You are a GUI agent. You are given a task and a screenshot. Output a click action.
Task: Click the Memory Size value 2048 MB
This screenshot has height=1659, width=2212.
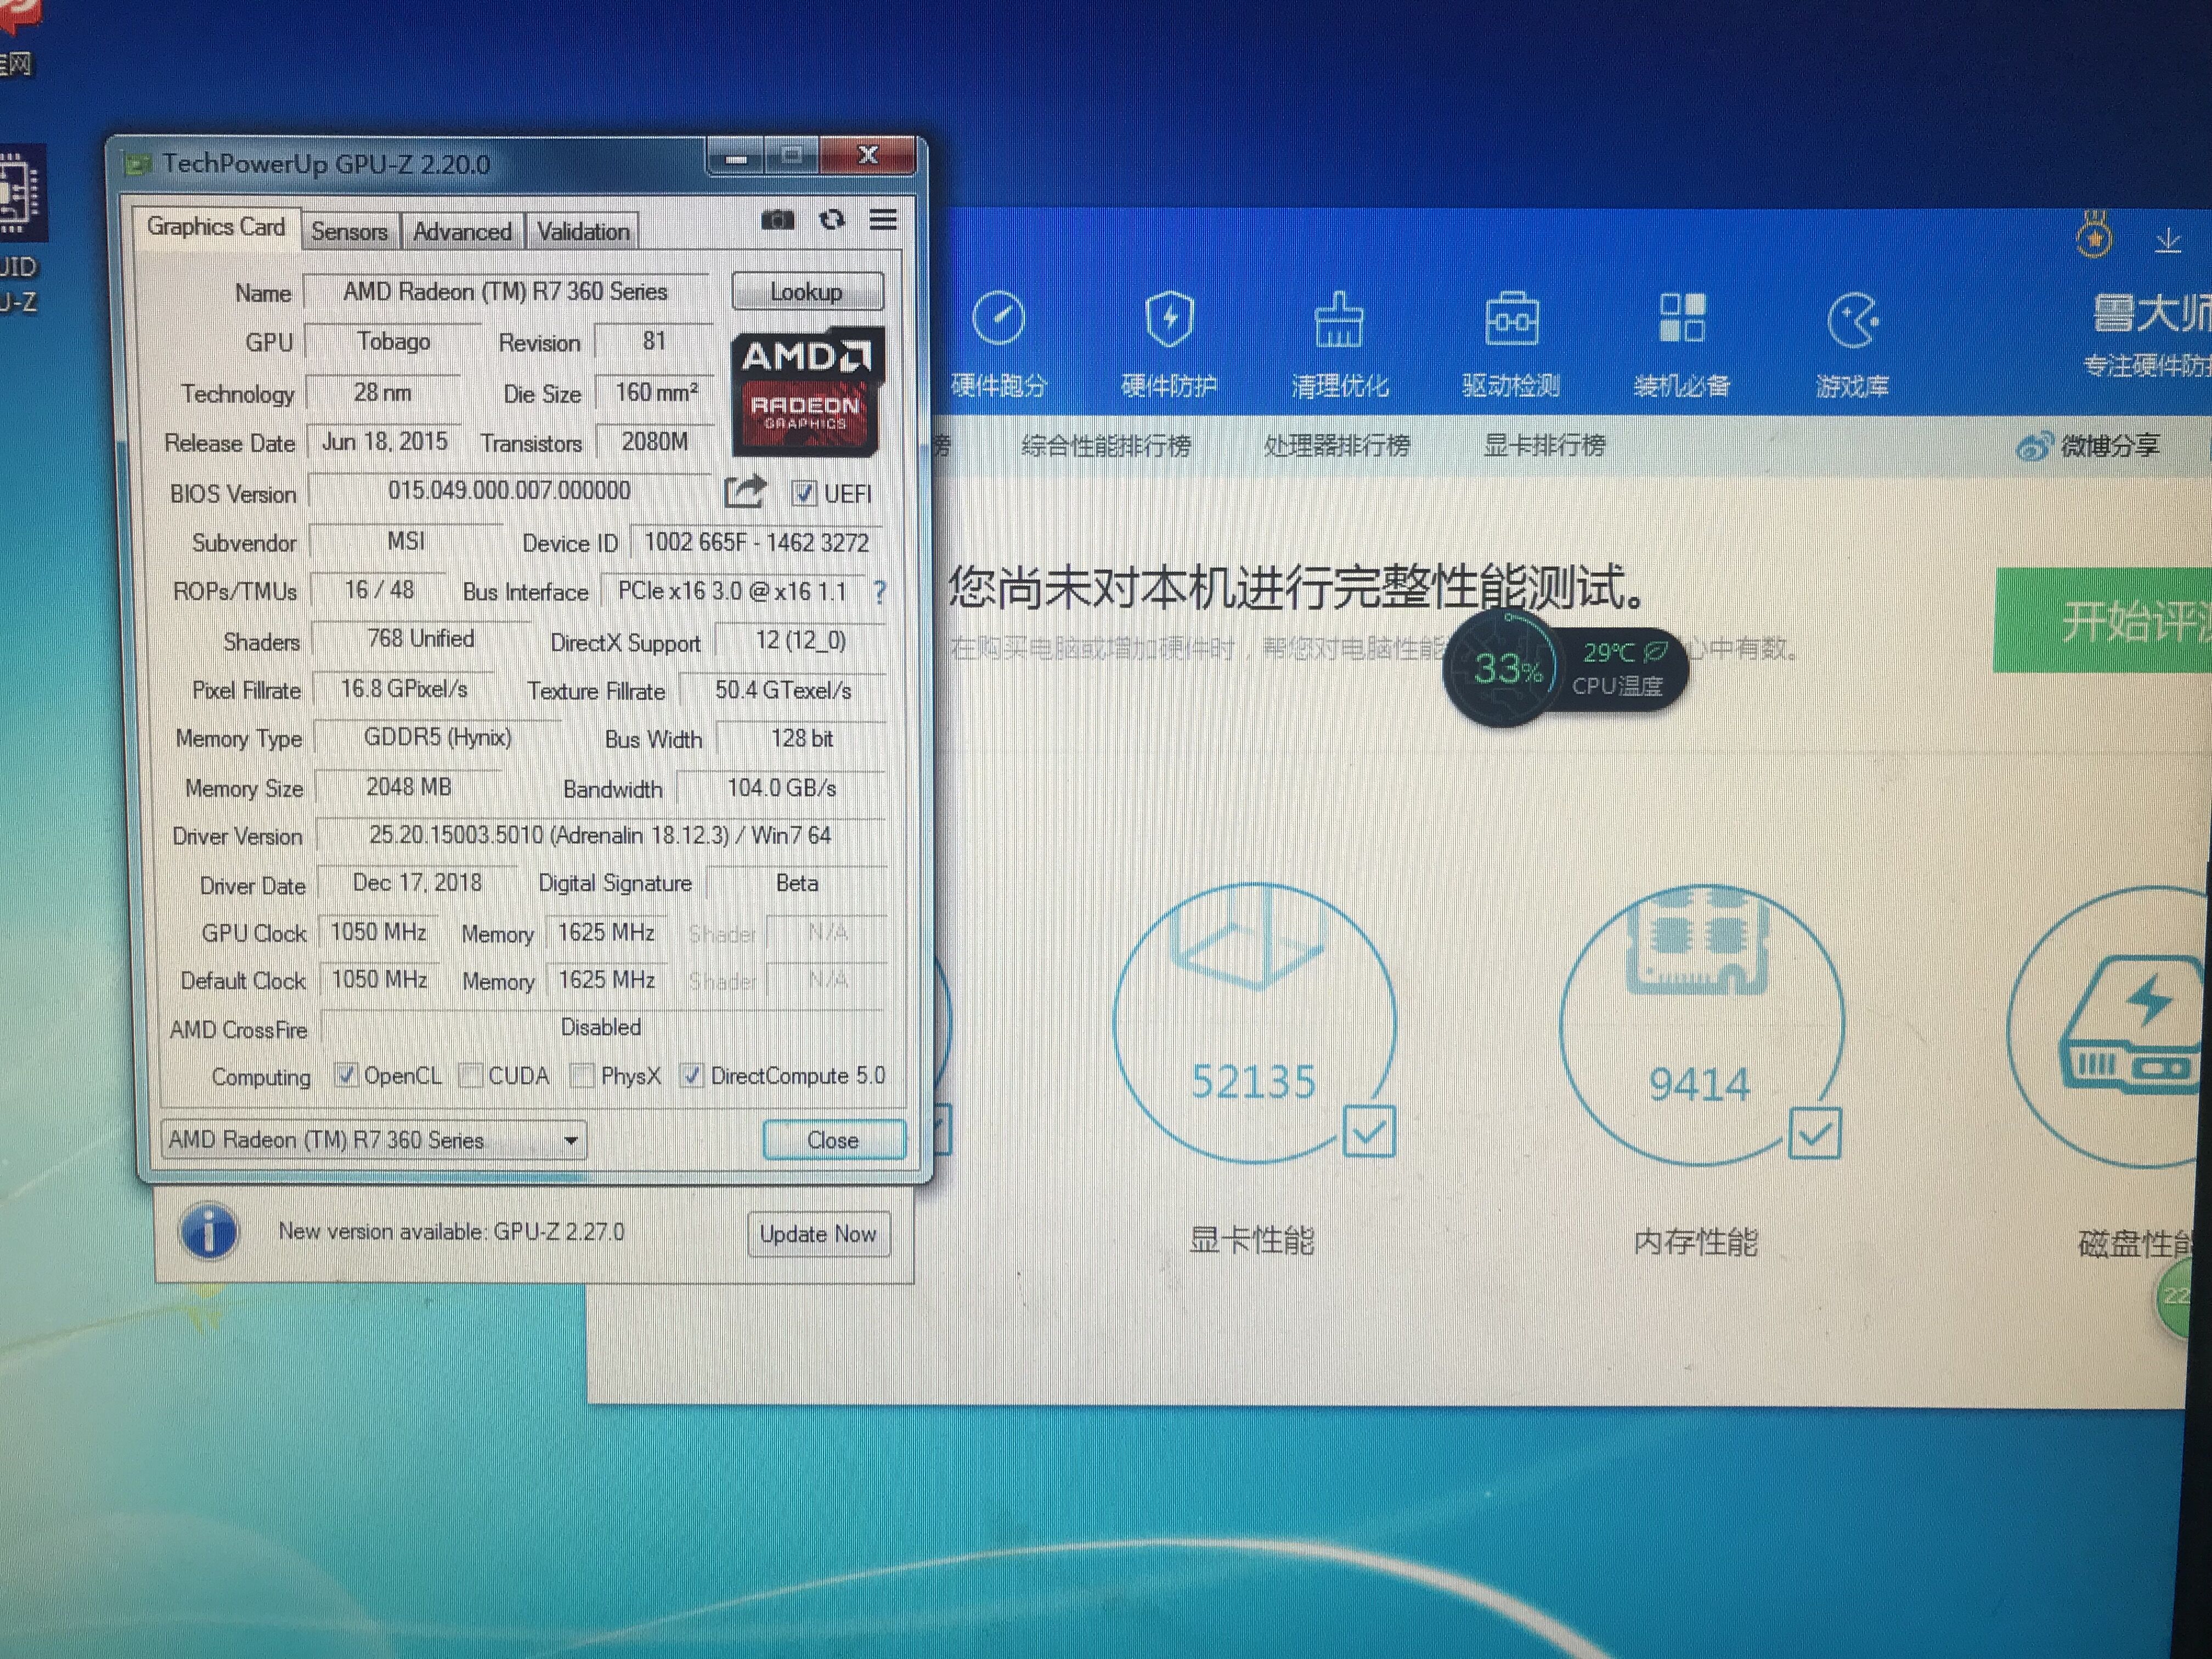point(408,787)
